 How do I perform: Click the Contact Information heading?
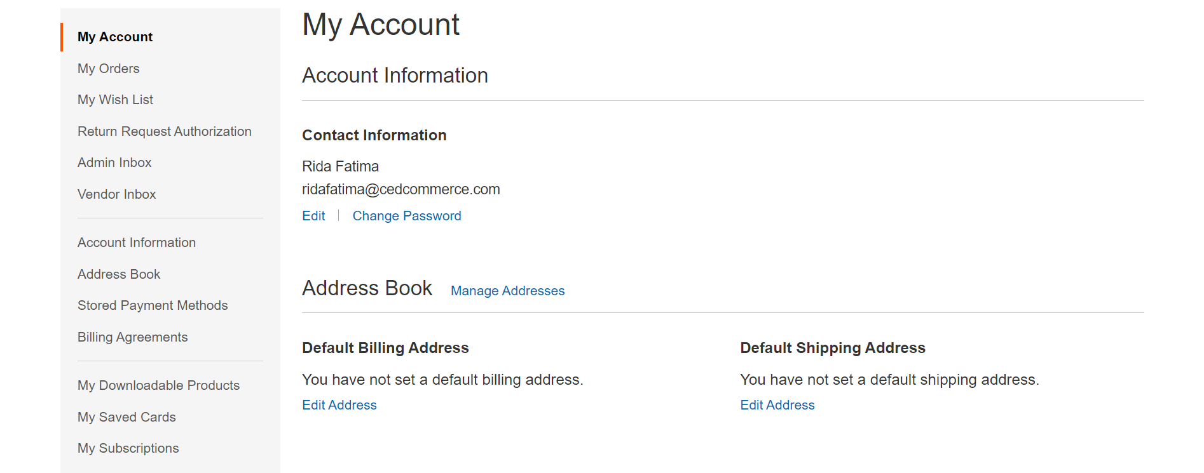click(374, 135)
